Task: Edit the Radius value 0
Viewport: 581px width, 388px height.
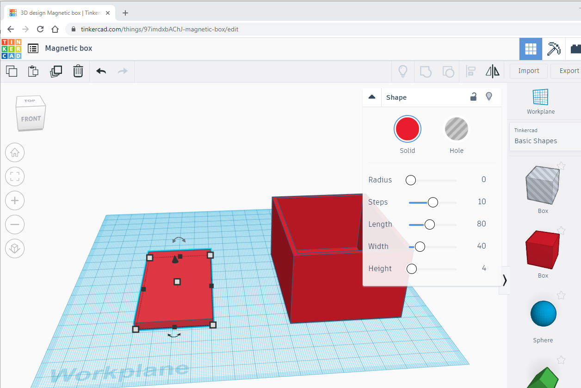Action: click(483, 179)
